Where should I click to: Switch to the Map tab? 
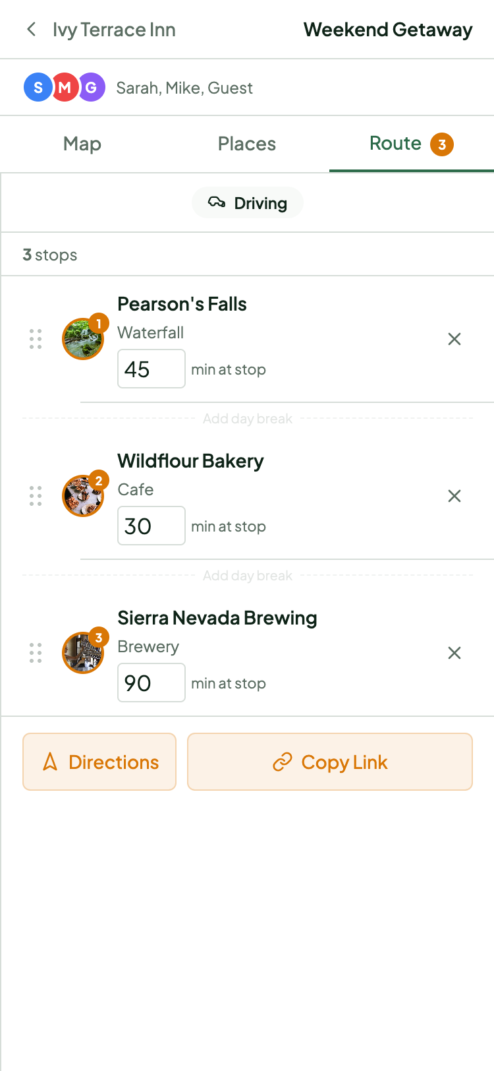82,144
